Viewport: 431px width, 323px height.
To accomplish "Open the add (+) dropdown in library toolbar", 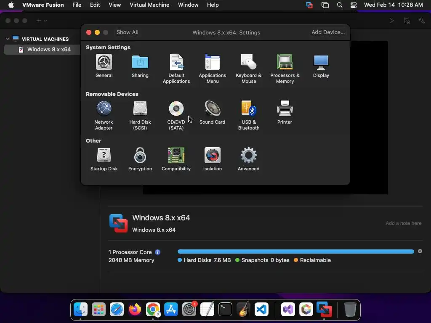I will click(42, 21).
